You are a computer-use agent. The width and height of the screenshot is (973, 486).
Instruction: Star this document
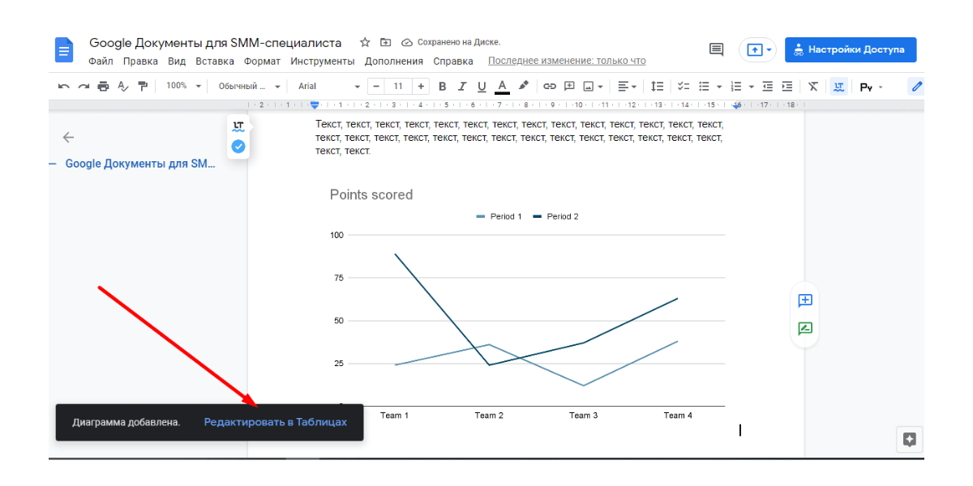(365, 42)
